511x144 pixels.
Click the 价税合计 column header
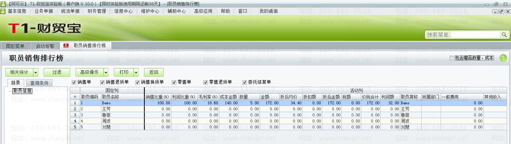pos(370,96)
